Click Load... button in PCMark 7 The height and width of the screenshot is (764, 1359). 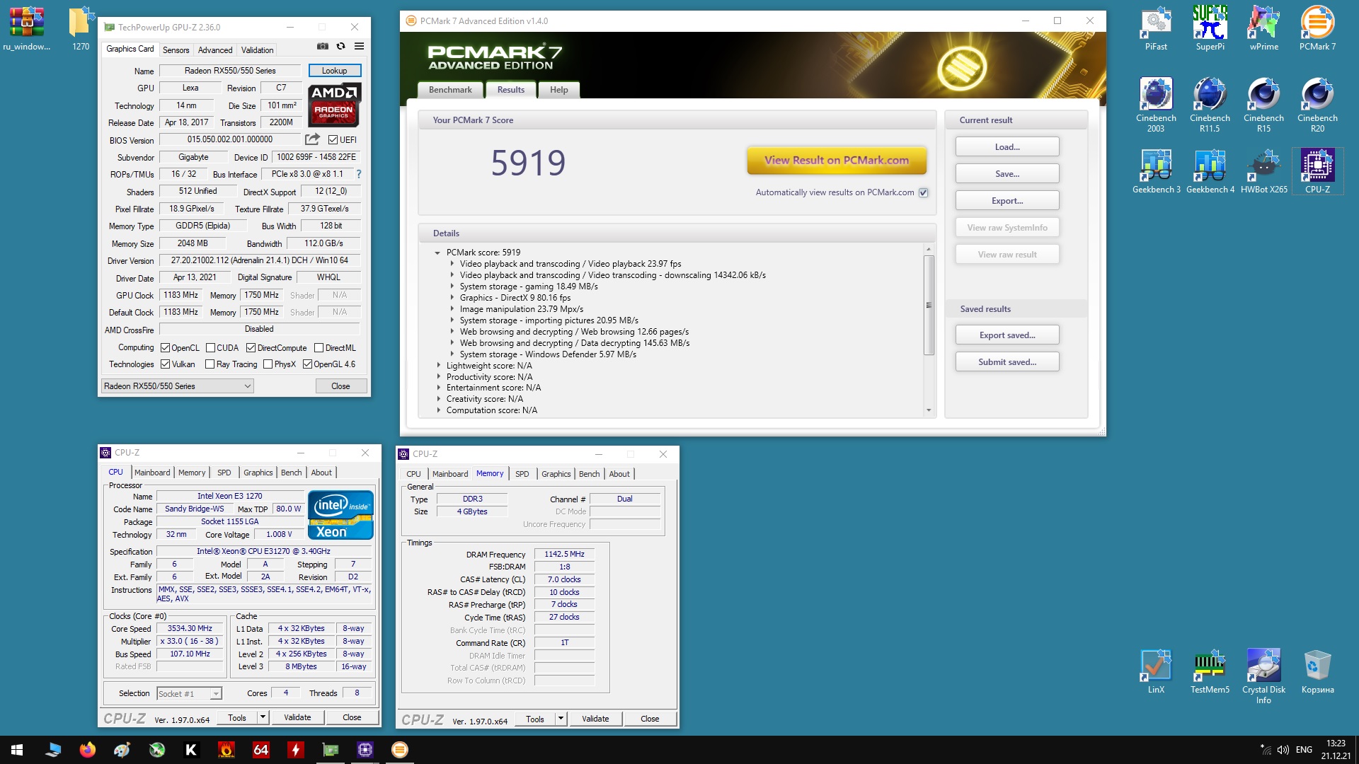[1007, 147]
